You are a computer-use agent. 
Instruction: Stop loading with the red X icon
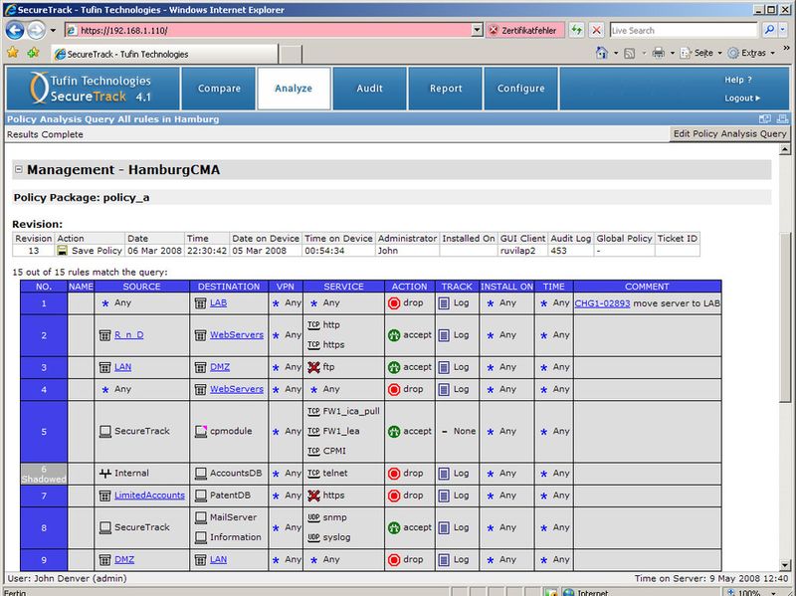[596, 31]
